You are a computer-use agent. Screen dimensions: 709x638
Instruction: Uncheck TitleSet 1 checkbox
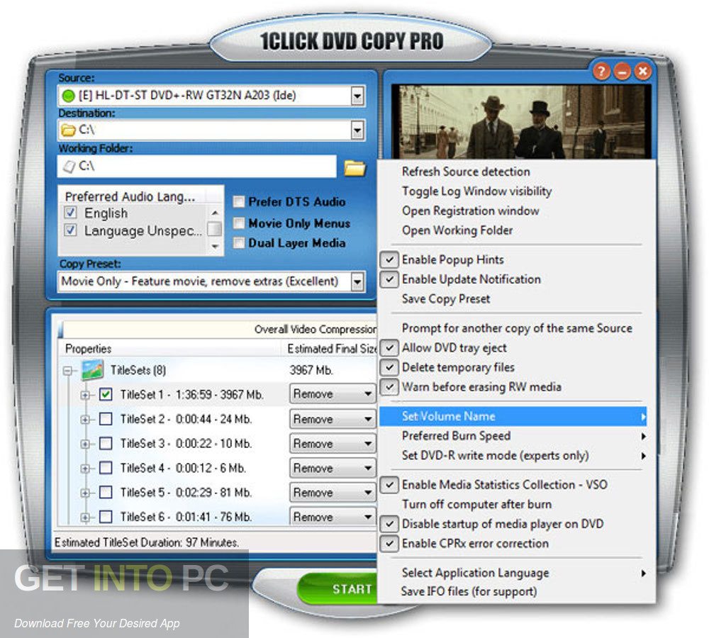click(106, 394)
